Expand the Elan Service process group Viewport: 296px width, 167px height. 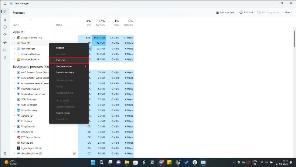pos(14,132)
